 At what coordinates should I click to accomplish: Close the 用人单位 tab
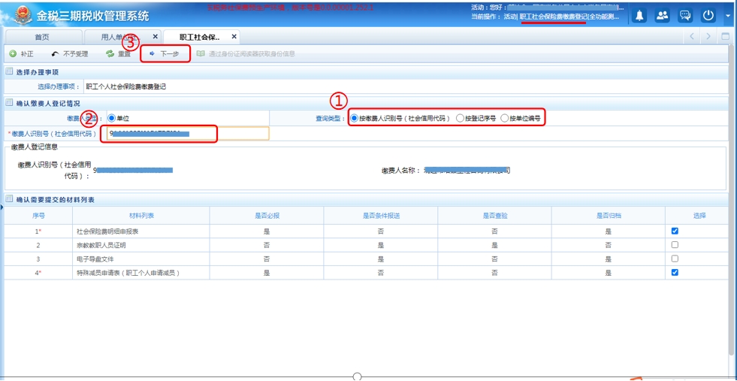[156, 37]
